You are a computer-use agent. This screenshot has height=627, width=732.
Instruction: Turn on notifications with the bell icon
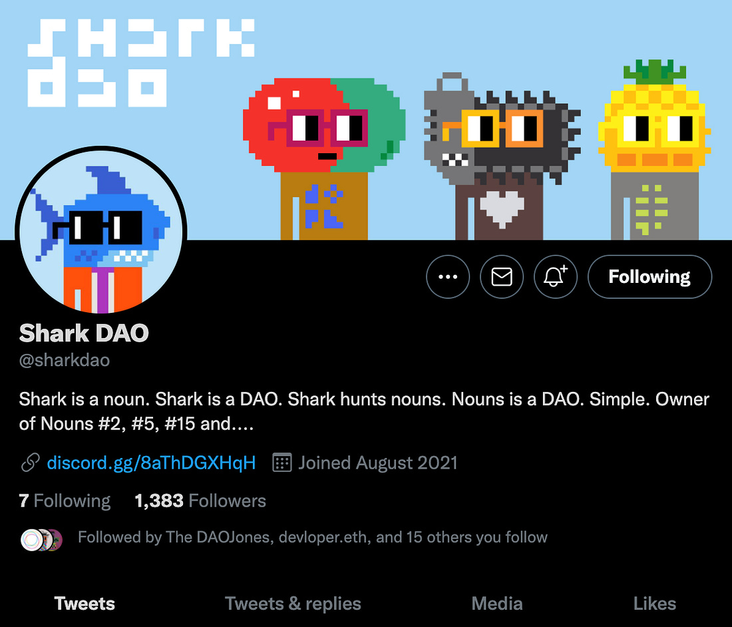556,276
